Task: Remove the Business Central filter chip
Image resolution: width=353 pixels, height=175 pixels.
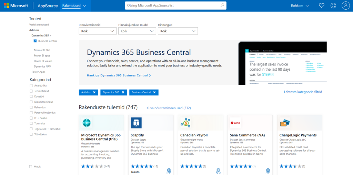Action: tap(154, 92)
